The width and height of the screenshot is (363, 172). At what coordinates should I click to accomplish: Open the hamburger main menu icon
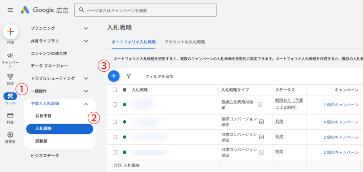[10, 10]
